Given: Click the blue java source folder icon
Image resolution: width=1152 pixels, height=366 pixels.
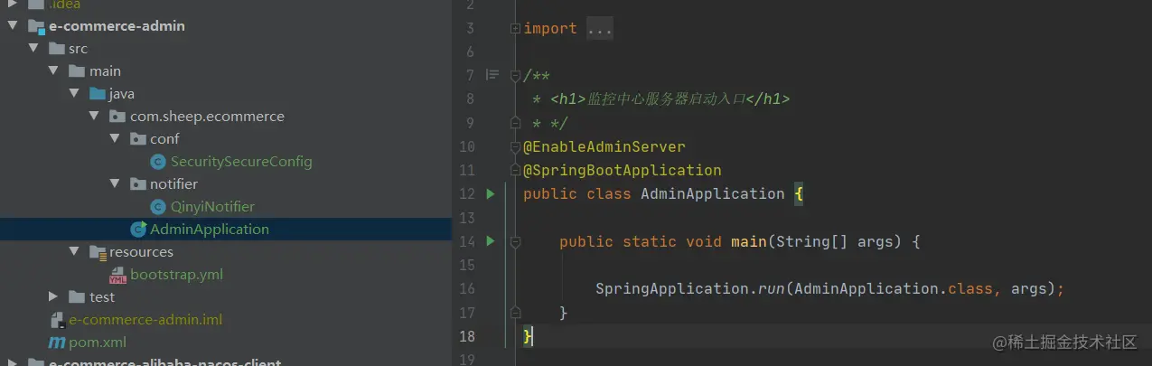Looking at the screenshot, I should click(97, 94).
